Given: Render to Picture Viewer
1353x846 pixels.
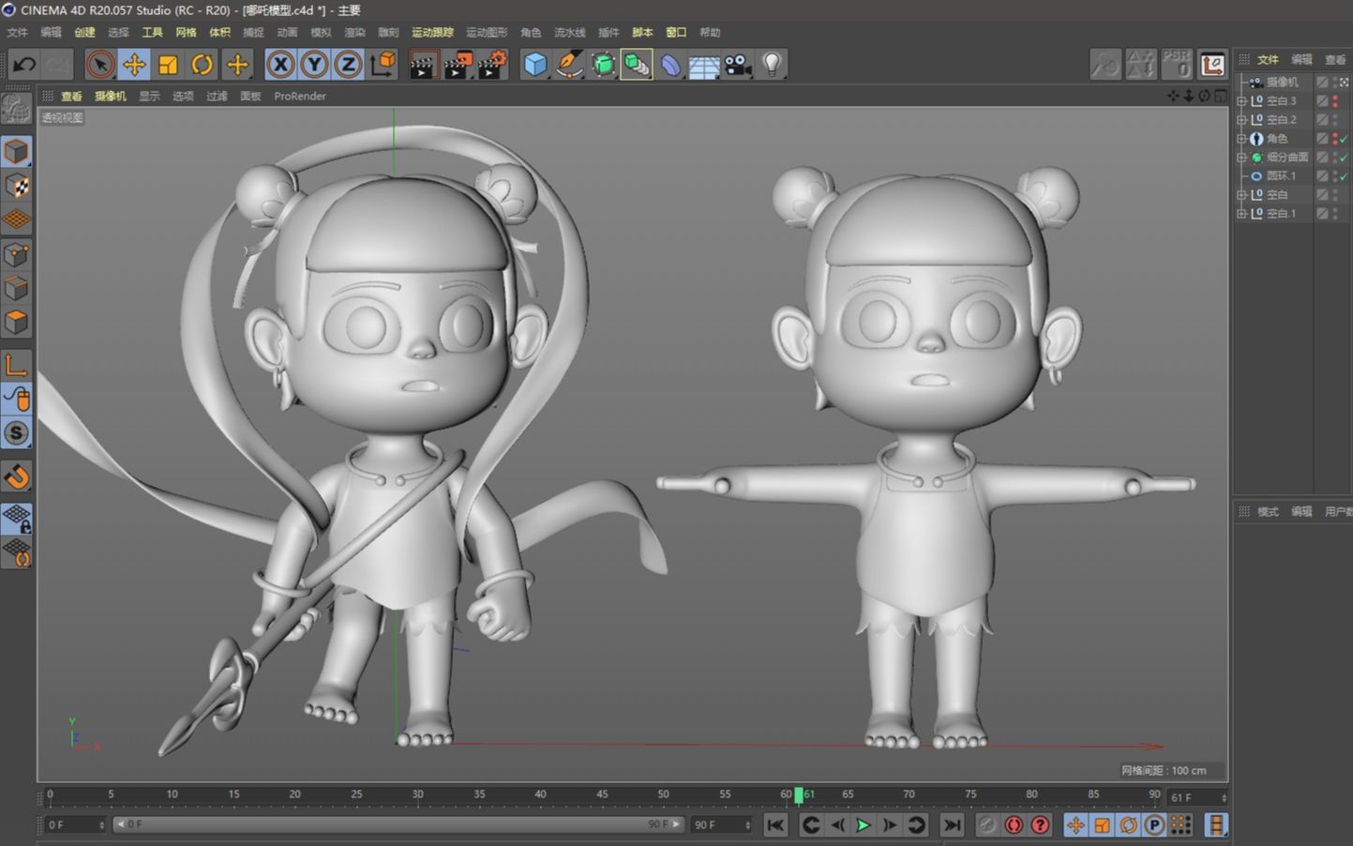Looking at the screenshot, I should pyautogui.click(x=458, y=65).
